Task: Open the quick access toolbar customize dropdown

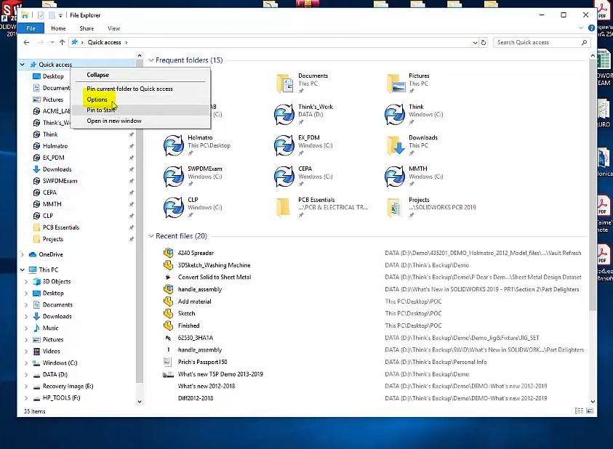Action: (60, 15)
